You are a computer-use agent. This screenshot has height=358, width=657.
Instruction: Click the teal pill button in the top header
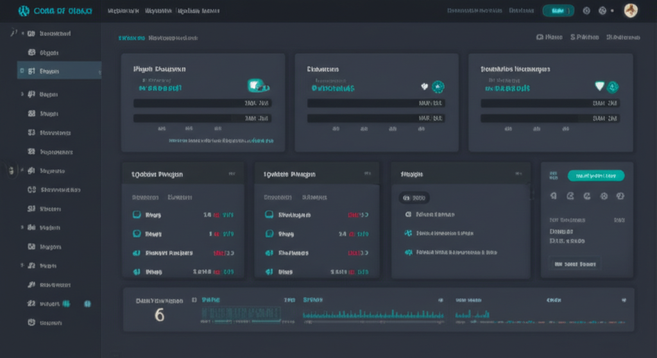coord(558,10)
